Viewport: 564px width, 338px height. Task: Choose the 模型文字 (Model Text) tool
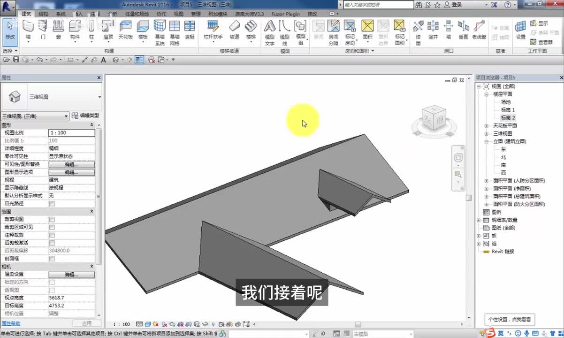coord(270,32)
